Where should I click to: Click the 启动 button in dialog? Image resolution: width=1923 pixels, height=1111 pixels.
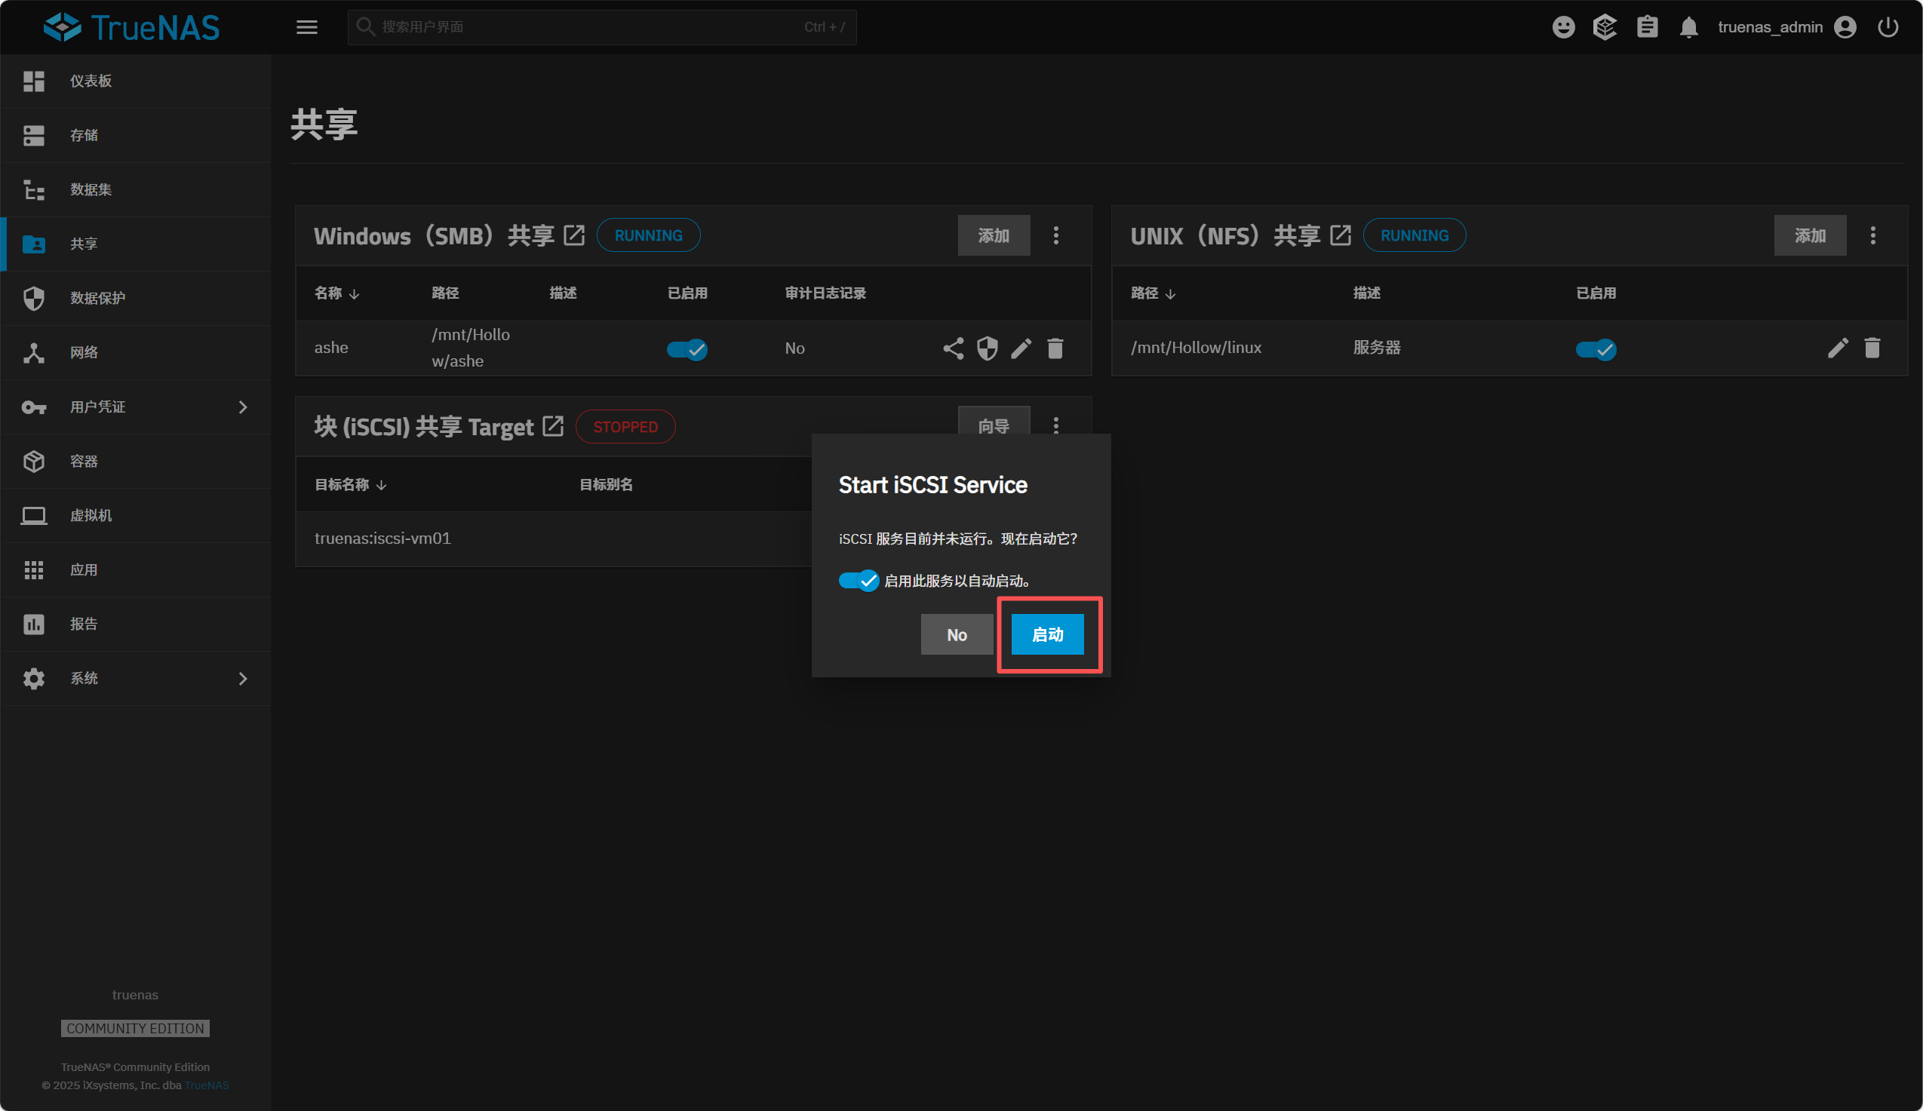click(x=1047, y=634)
